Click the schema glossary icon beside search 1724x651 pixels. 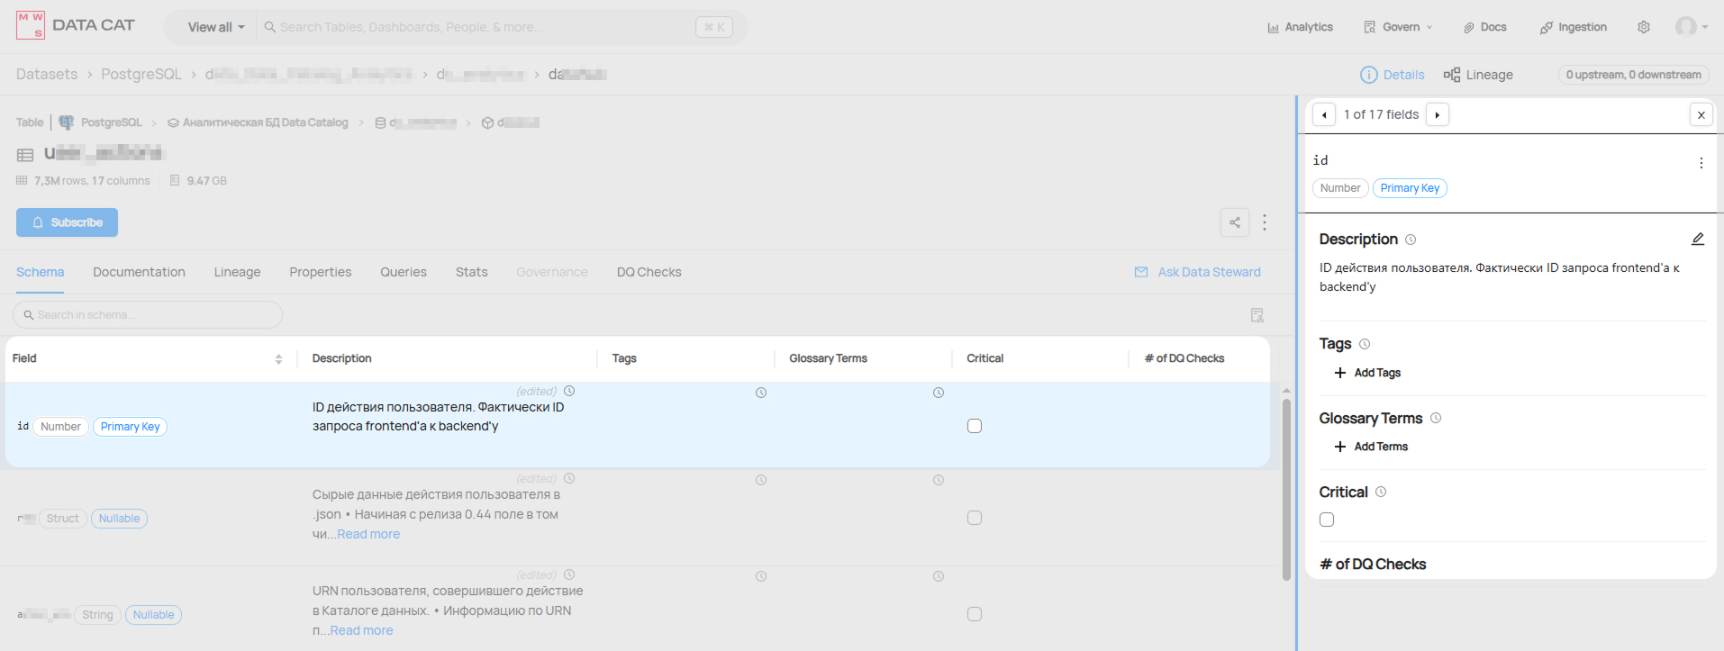pyautogui.click(x=1257, y=314)
